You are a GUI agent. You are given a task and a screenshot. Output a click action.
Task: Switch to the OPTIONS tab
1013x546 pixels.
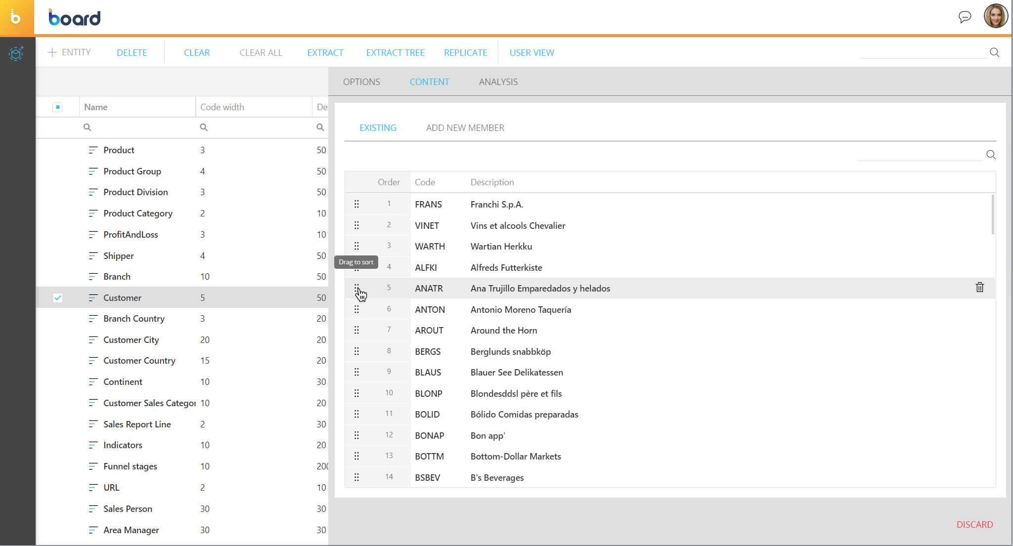point(361,82)
